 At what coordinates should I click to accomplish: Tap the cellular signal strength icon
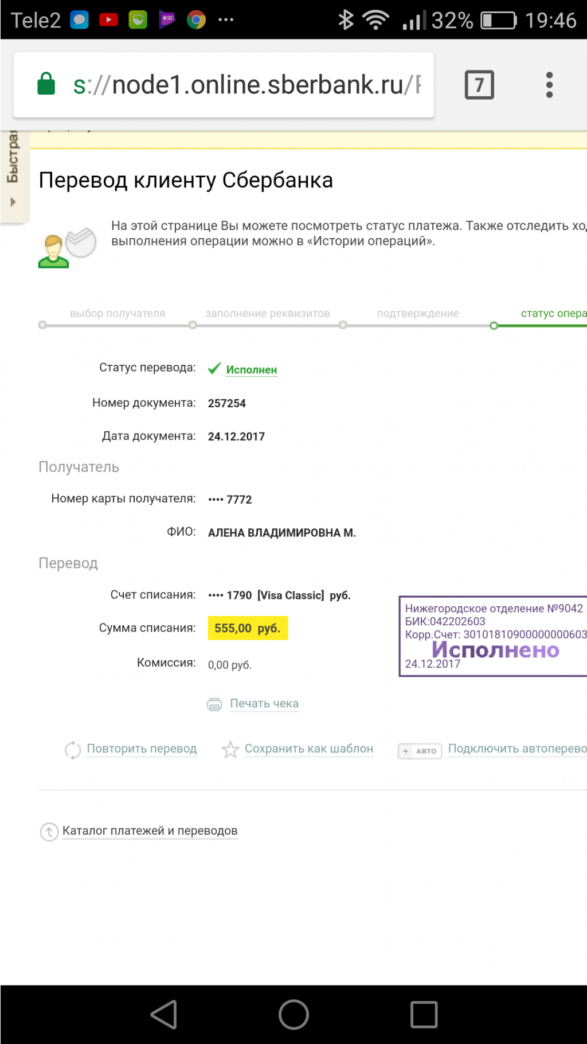pyautogui.click(x=414, y=20)
